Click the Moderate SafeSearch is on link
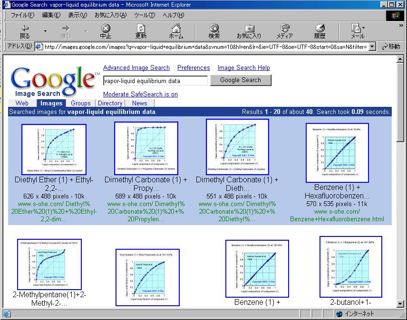Screen dimensions: 407x320 (x=140, y=94)
